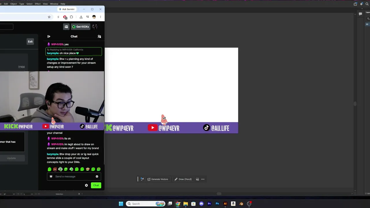Screen dimensions: 370x208
Task: Open the Chrome extensions puzzle icon
Action: tap(71, 17)
